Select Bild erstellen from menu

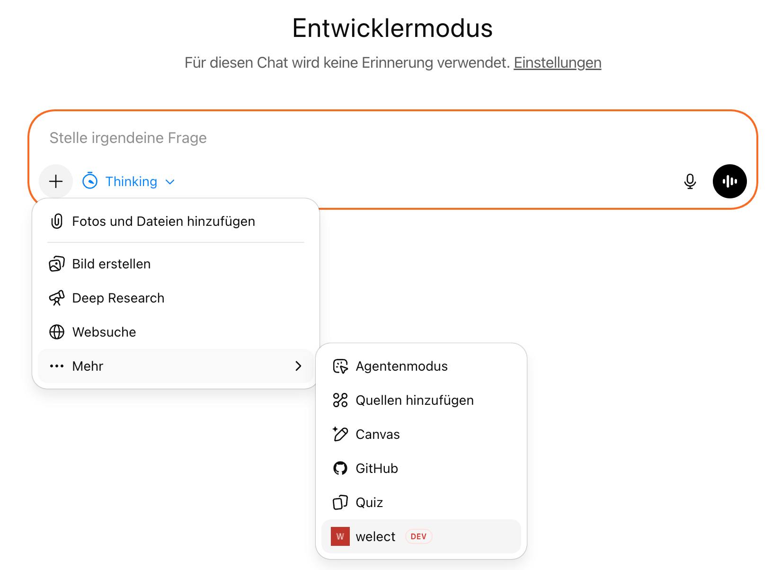pyautogui.click(x=111, y=264)
